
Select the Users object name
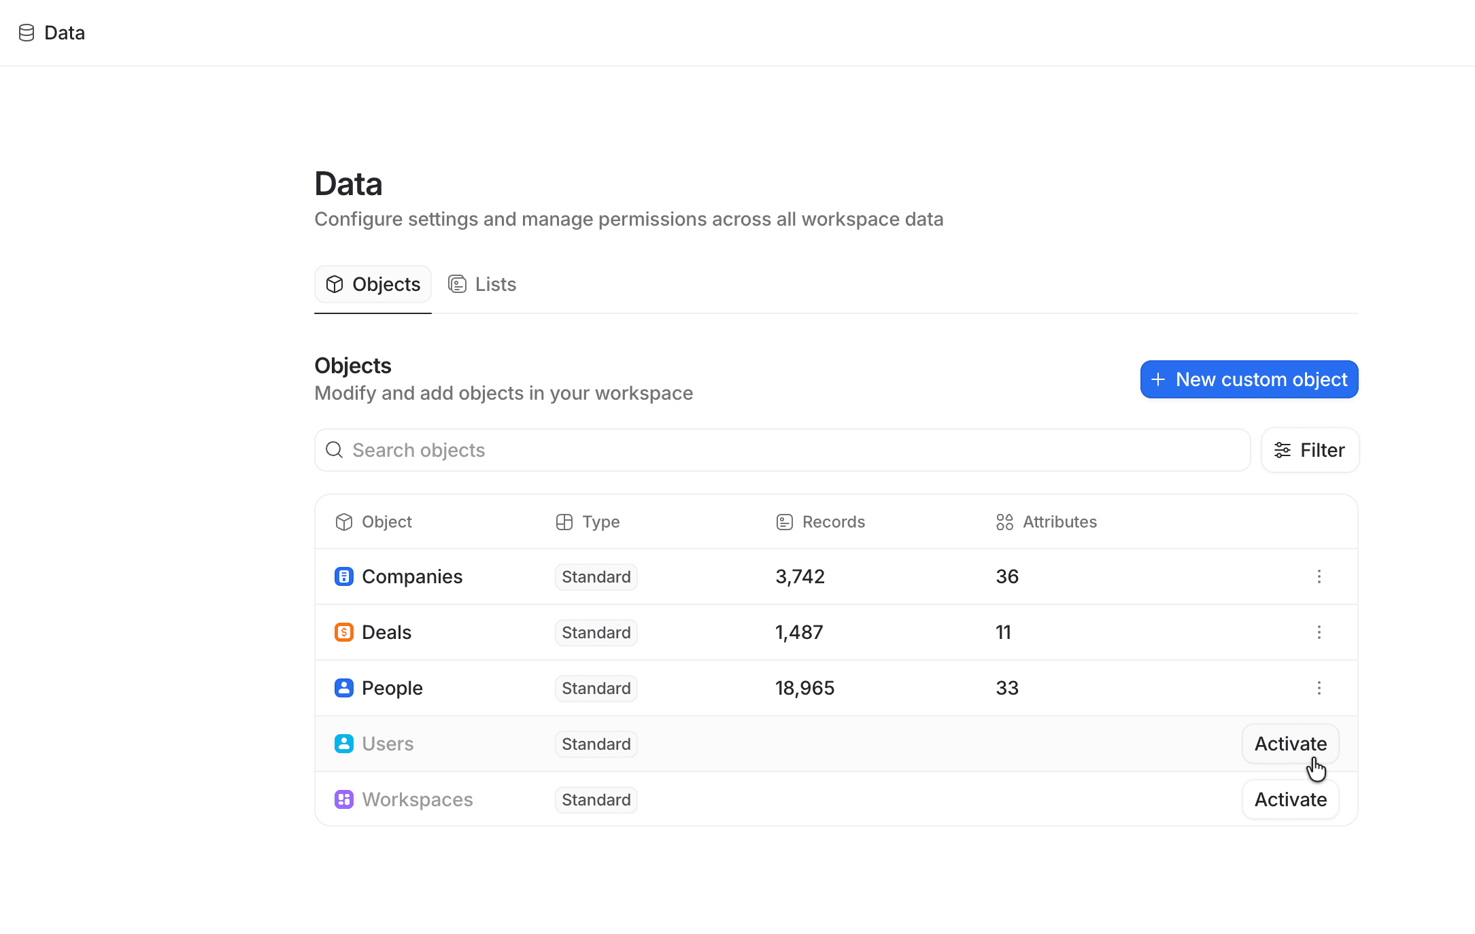pyautogui.click(x=388, y=744)
